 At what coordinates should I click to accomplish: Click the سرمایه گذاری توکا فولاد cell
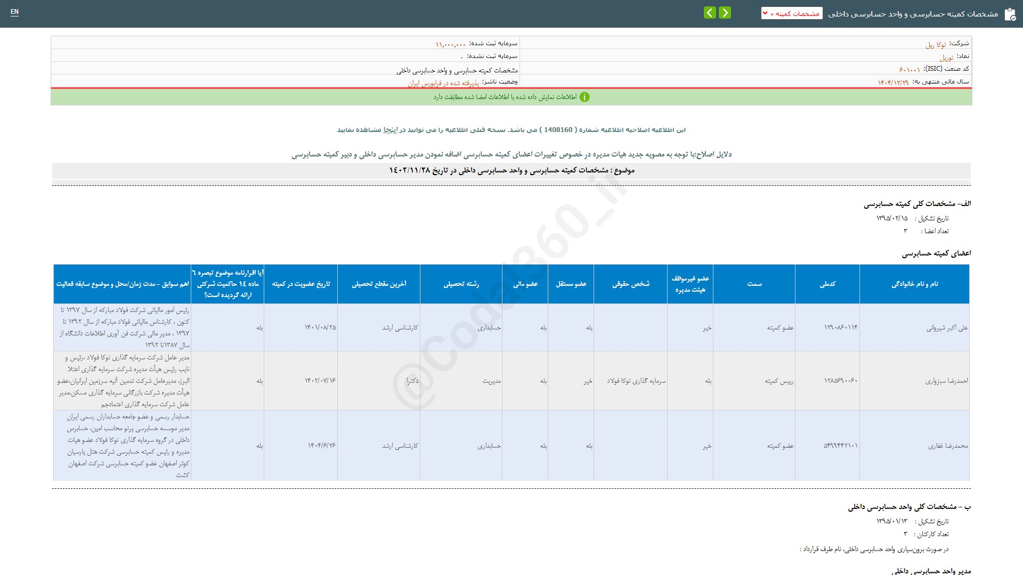(x=636, y=381)
